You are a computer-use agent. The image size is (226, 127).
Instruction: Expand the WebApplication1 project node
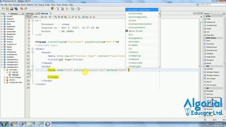[x=2, y=60]
